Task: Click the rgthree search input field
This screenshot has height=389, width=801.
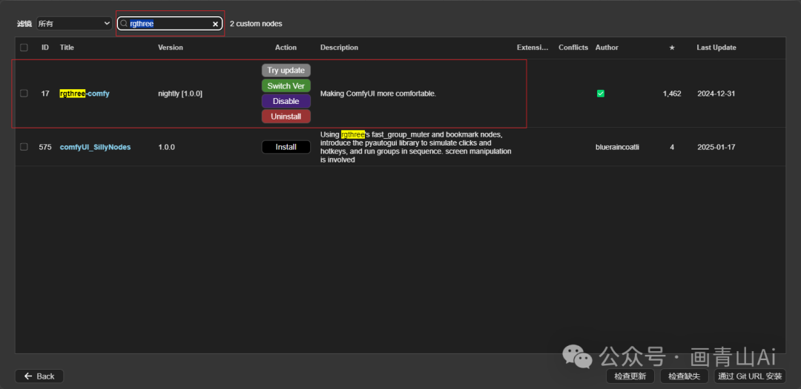Action: (x=170, y=24)
